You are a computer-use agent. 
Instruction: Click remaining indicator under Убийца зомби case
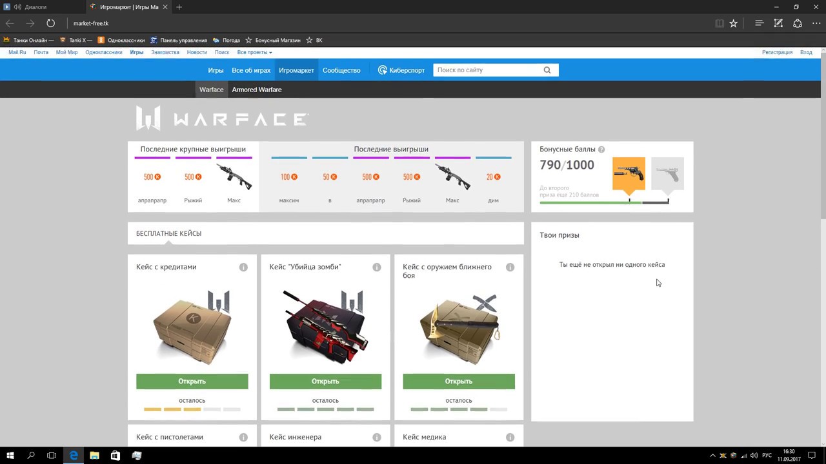325,409
